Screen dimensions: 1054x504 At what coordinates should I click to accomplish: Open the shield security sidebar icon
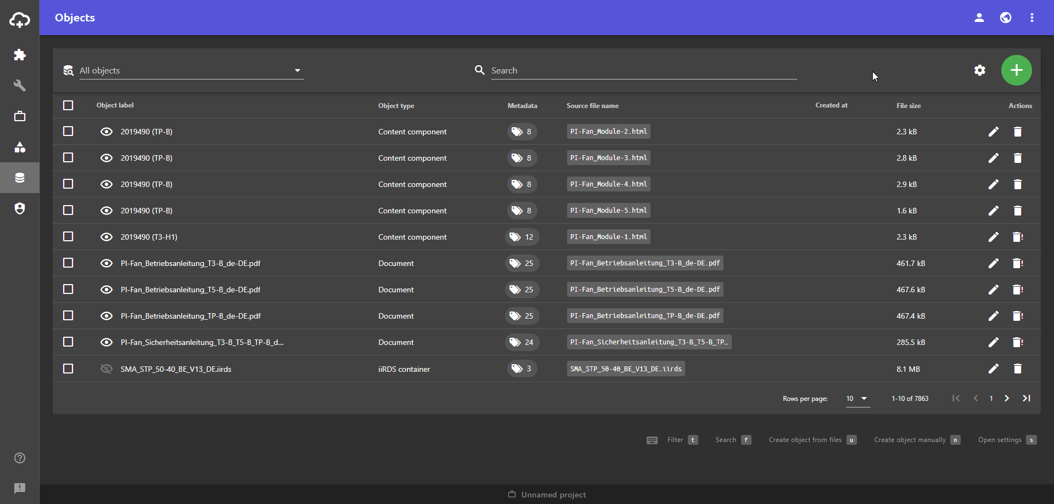click(20, 208)
